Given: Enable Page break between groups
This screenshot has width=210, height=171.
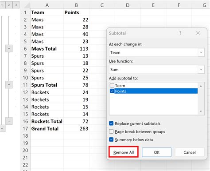Looking at the screenshot, I should coord(111,131).
